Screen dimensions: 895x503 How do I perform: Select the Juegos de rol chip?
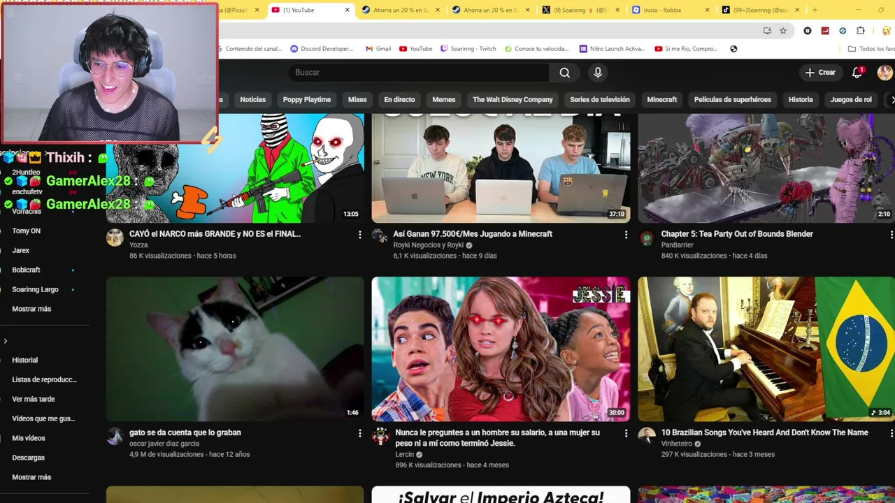851,99
